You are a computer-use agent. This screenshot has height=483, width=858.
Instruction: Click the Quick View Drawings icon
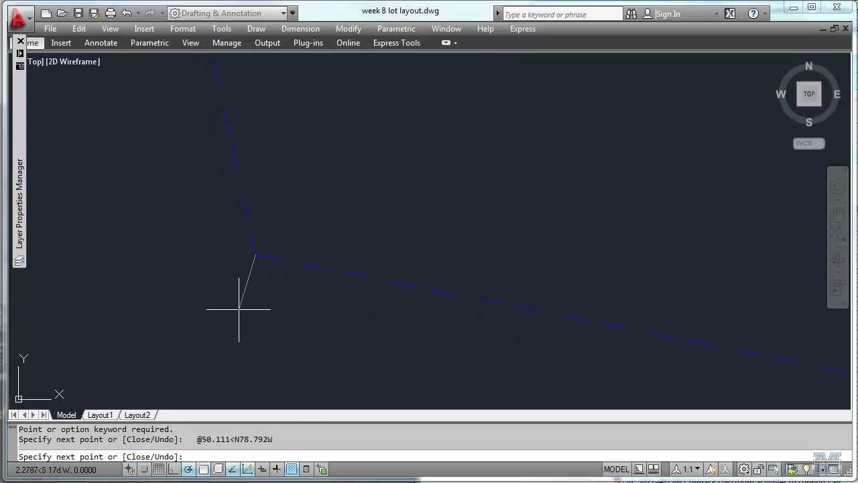[x=654, y=470]
